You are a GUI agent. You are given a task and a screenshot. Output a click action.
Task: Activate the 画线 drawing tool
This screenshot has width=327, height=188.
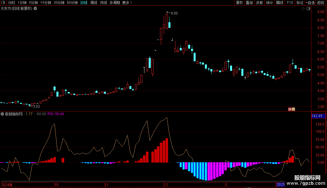pos(280,3)
